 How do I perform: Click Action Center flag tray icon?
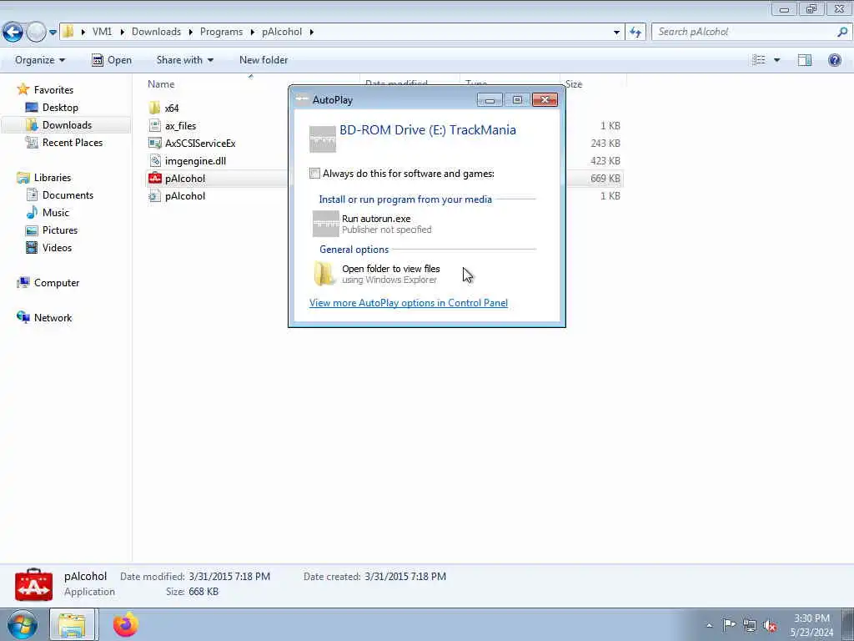[729, 624]
